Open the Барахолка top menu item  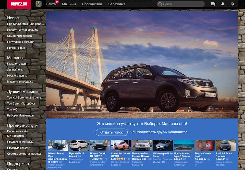tap(117, 4)
